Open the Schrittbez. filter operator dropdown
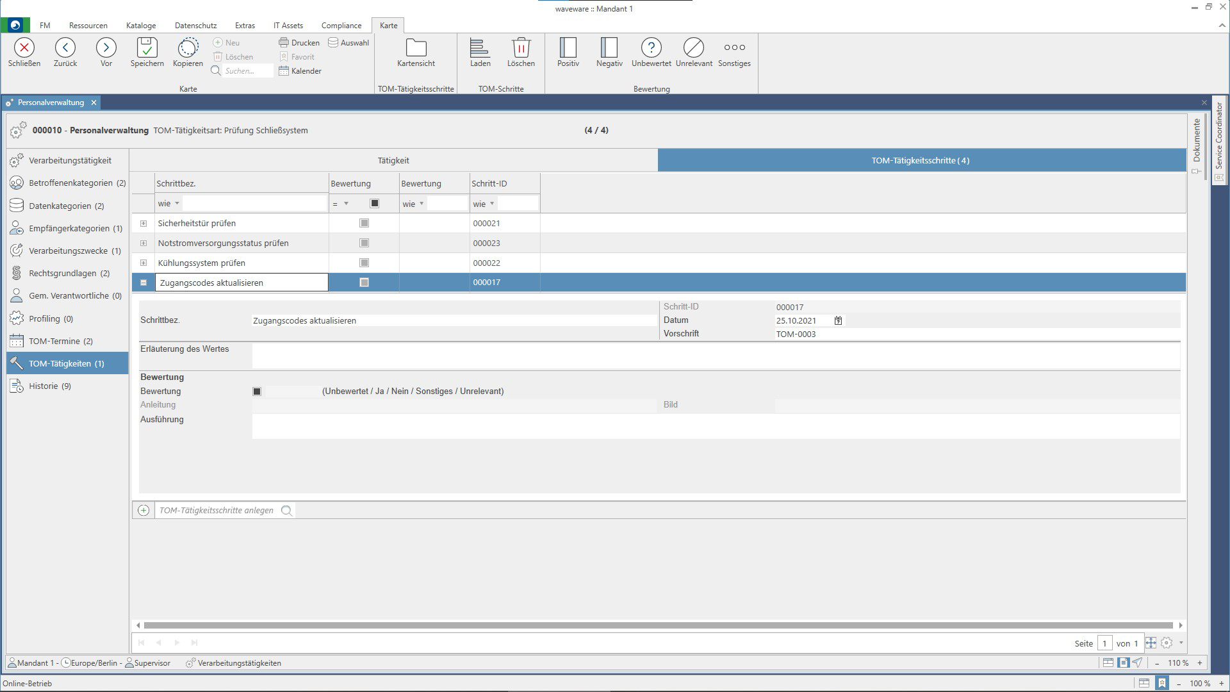Viewport: 1230px width, 692px height. pos(177,204)
